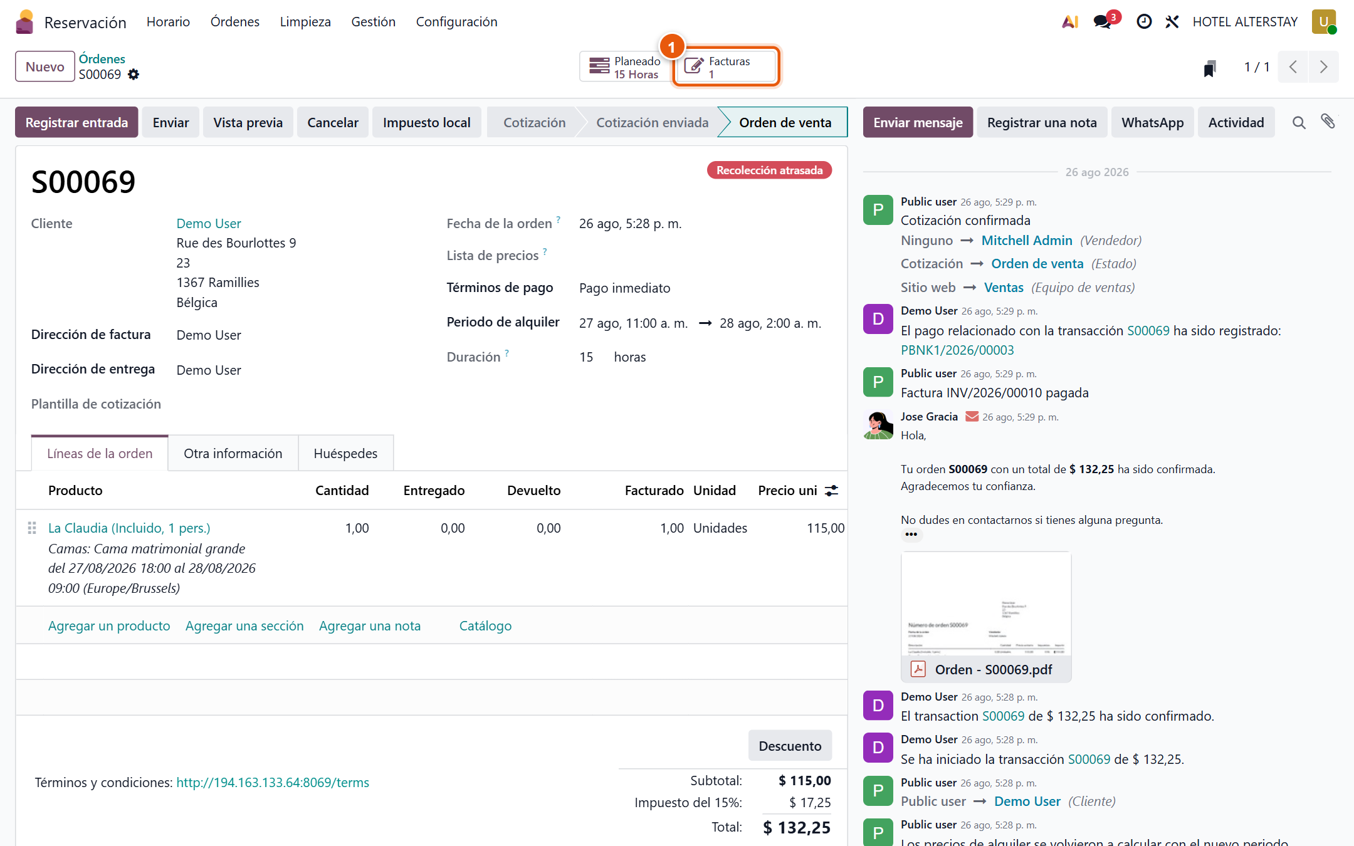Open the terms and conditions URL link
The height and width of the screenshot is (846, 1354).
click(x=273, y=782)
